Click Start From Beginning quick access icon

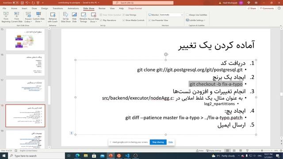(38, 3)
